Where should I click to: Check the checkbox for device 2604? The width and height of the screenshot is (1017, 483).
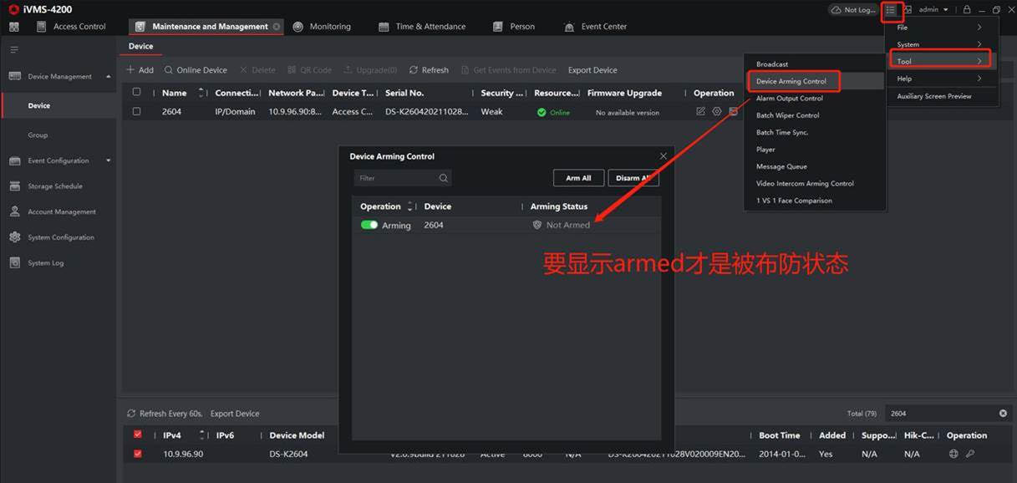coord(136,111)
